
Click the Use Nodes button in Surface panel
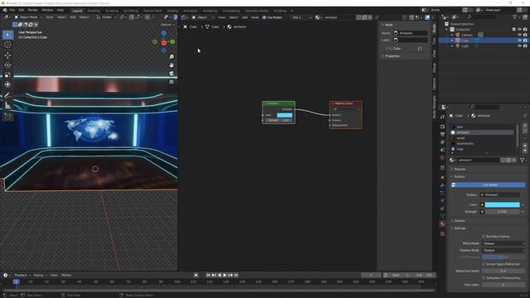(x=488, y=185)
